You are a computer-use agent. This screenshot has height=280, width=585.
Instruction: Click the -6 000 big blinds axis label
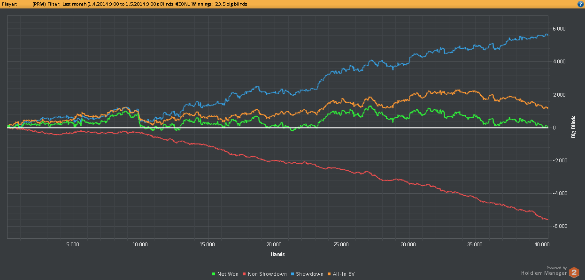click(x=559, y=227)
